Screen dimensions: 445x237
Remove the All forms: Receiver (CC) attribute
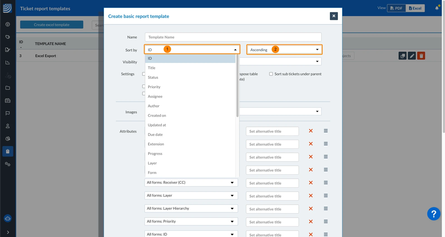pyautogui.click(x=311, y=183)
